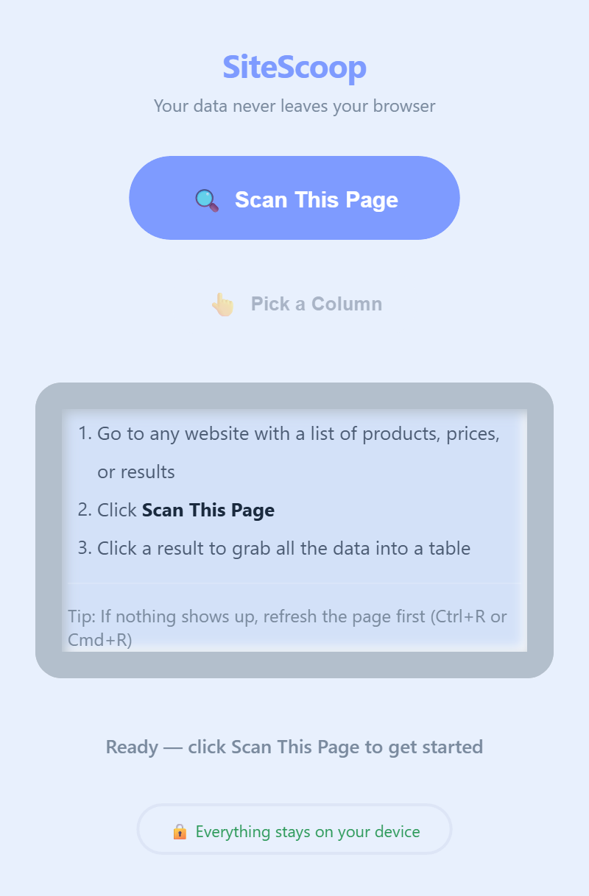
Task: Click the padlock icon in privacy badge
Action: click(x=179, y=831)
